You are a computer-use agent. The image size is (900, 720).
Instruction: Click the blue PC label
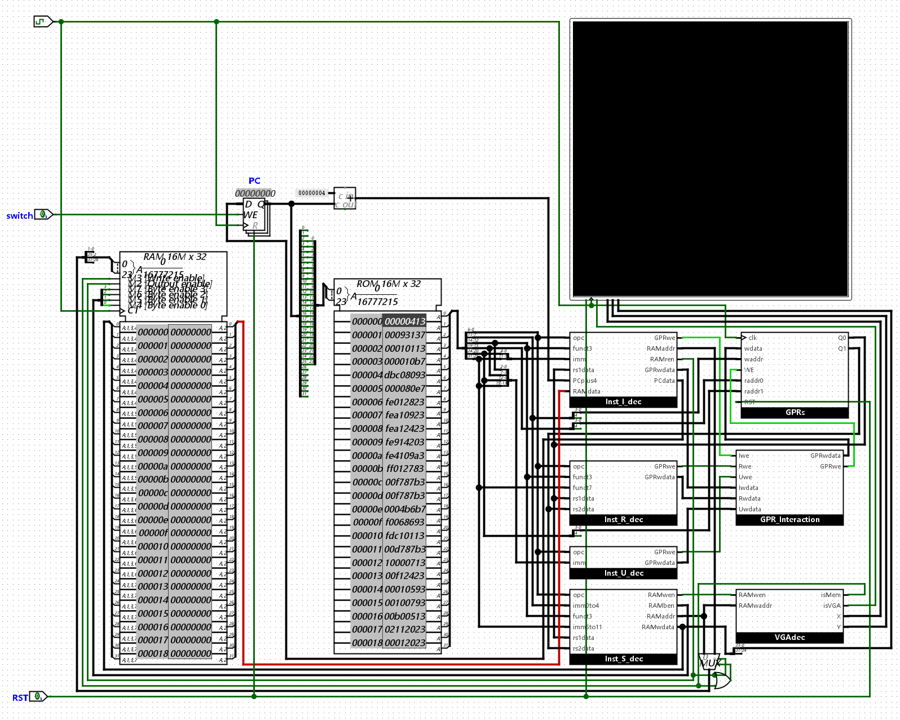click(254, 181)
